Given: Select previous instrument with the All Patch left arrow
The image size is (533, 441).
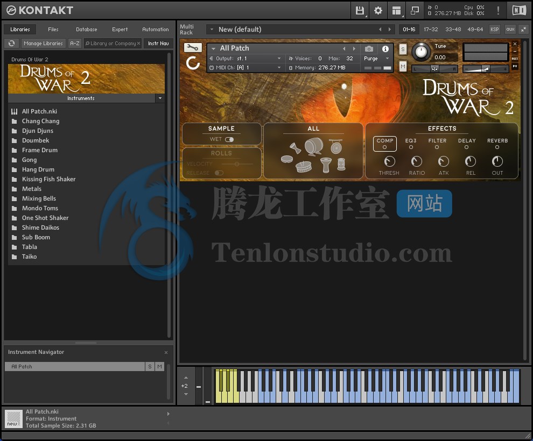Looking at the screenshot, I should (x=344, y=48).
